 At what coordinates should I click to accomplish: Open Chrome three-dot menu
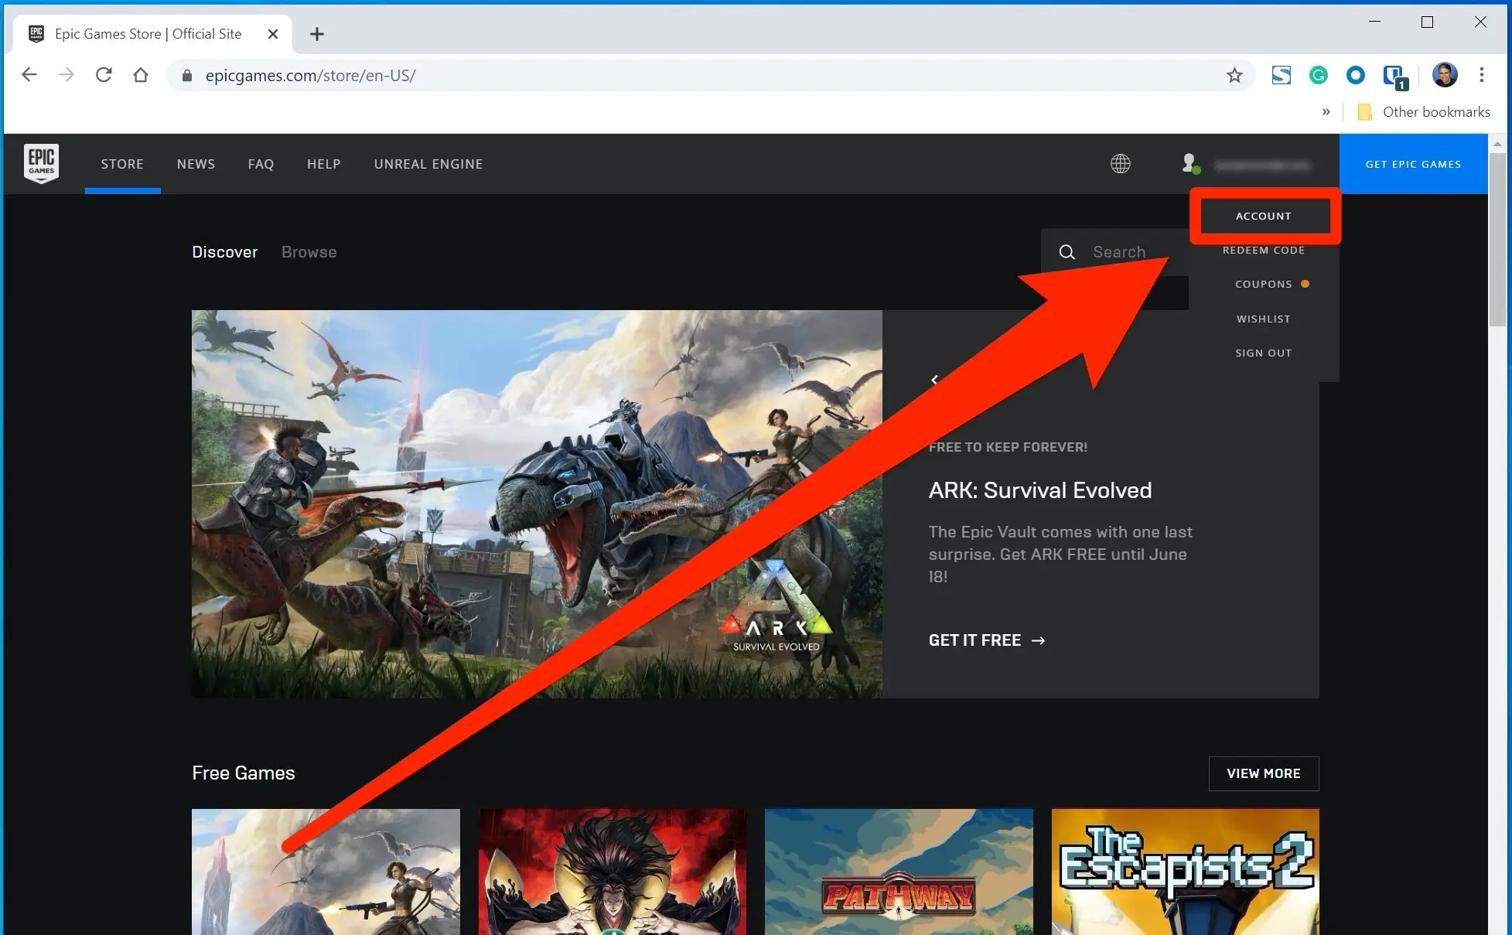(x=1482, y=75)
